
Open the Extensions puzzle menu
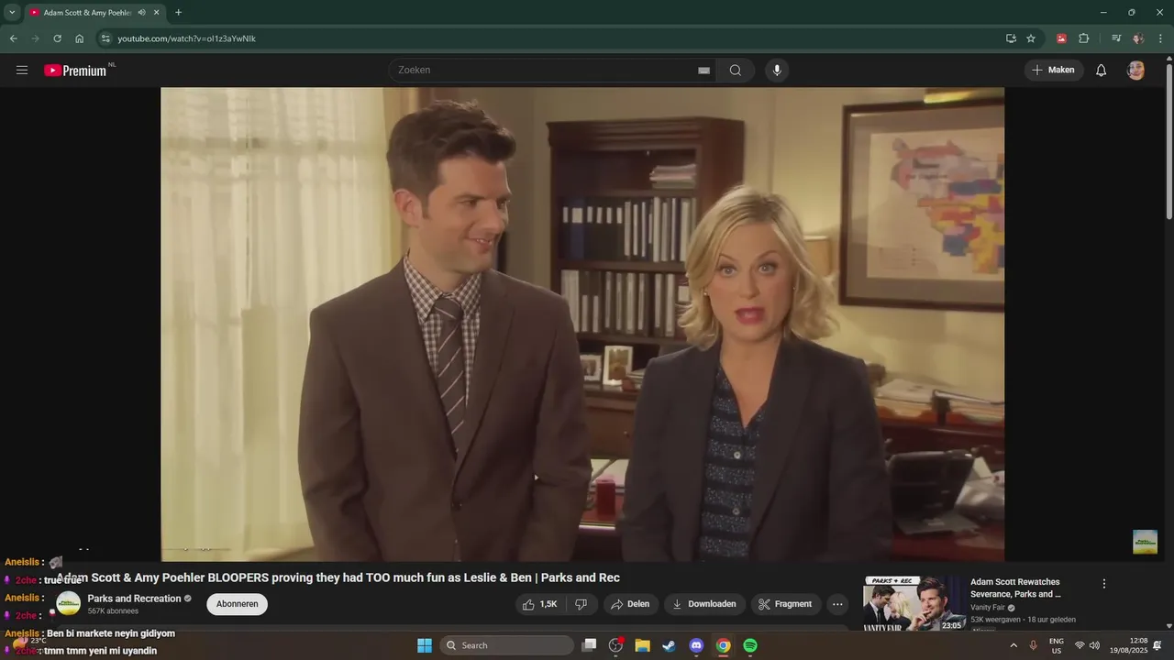[1084, 38]
